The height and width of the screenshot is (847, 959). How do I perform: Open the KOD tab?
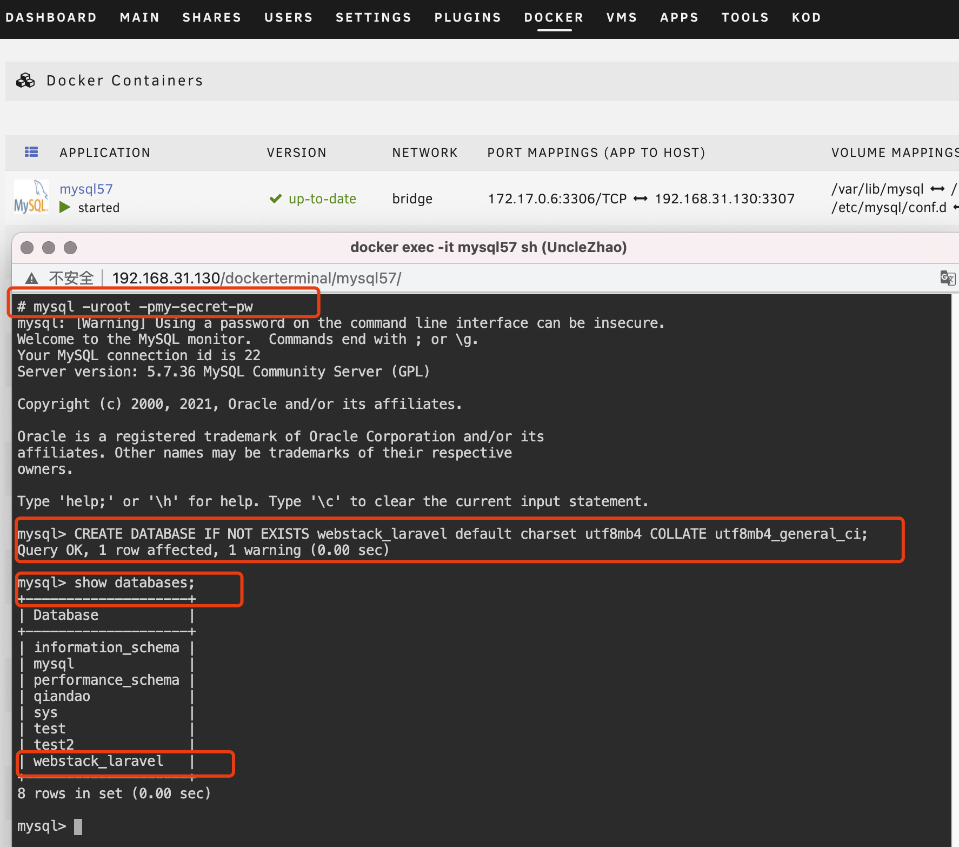tap(807, 17)
